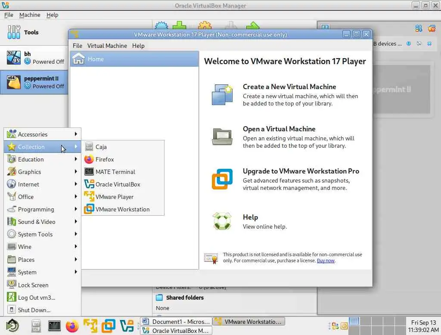
Task: Click Create a New Virtual Machine heading
Action: pyautogui.click(x=289, y=87)
